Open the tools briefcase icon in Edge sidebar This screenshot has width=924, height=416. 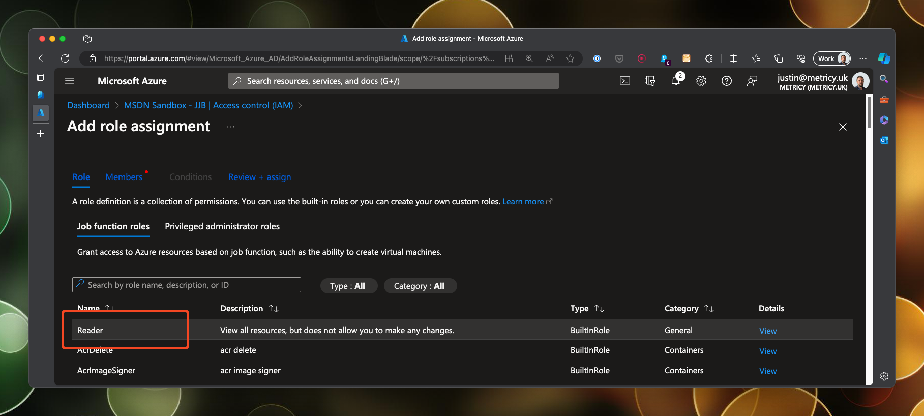tap(884, 100)
